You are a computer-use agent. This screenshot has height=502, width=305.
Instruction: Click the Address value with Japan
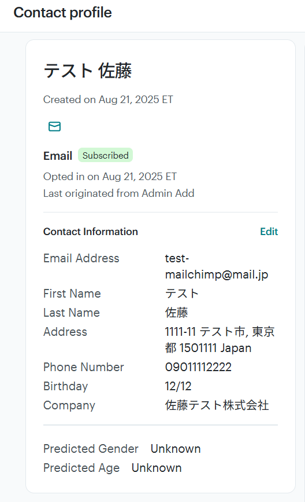[220, 340]
